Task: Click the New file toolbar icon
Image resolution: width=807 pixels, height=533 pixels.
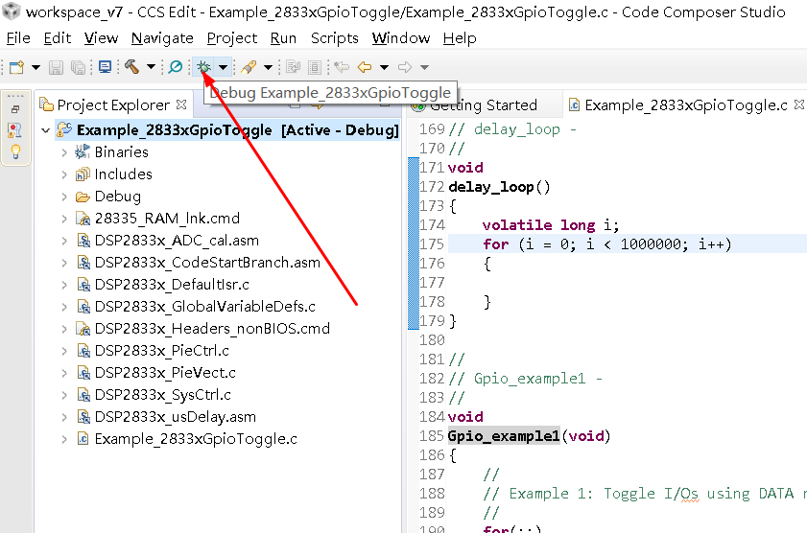Action: pos(16,67)
